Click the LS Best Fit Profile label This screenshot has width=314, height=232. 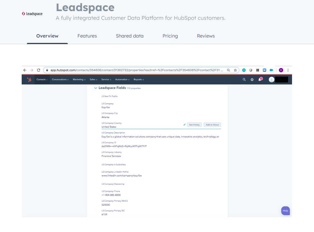[x=110, y=96]
